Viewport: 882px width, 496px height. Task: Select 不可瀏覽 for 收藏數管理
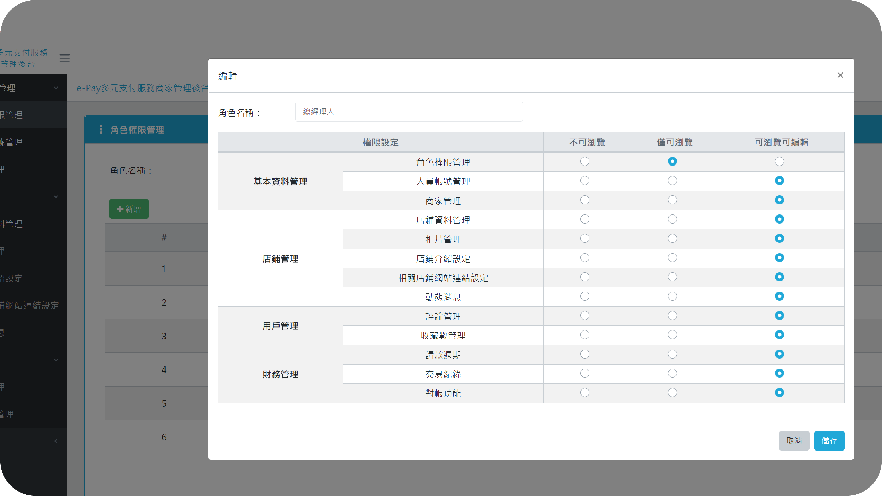(x=584, y=334)
